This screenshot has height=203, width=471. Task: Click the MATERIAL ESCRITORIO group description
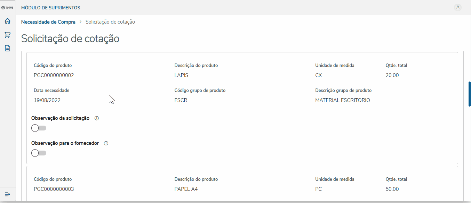click(x=343, y=100)
